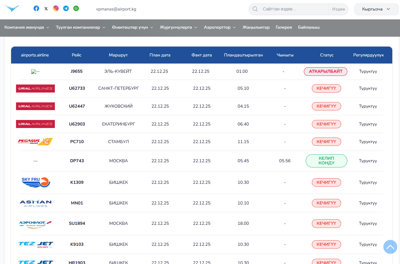Click the Aeroflot airline logo
The image size is (400, 264).
pyautogui.click(x=35, y=224)
